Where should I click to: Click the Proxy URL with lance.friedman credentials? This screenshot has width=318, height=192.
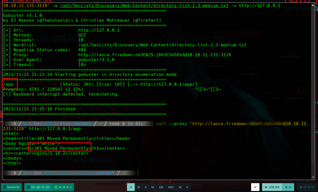(x=155, y=55)
